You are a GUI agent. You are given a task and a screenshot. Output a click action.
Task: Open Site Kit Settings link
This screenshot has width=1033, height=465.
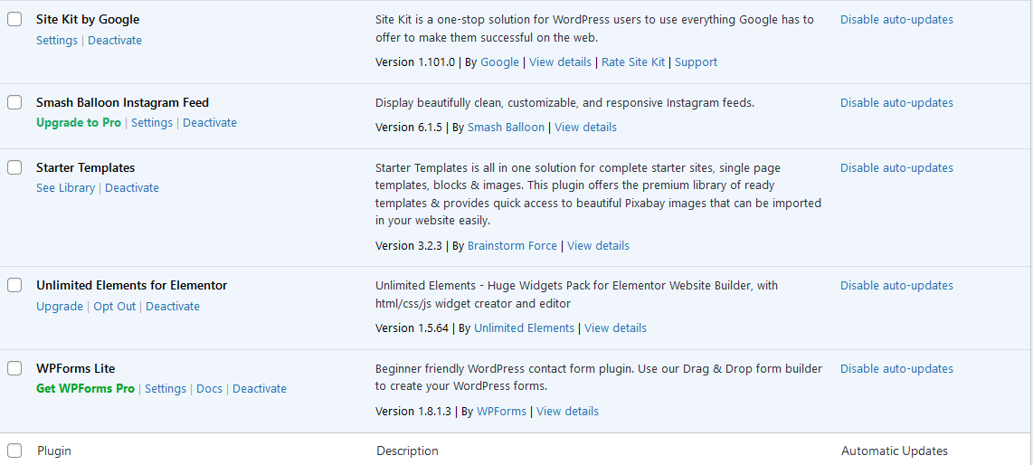(x=57, y=40)
